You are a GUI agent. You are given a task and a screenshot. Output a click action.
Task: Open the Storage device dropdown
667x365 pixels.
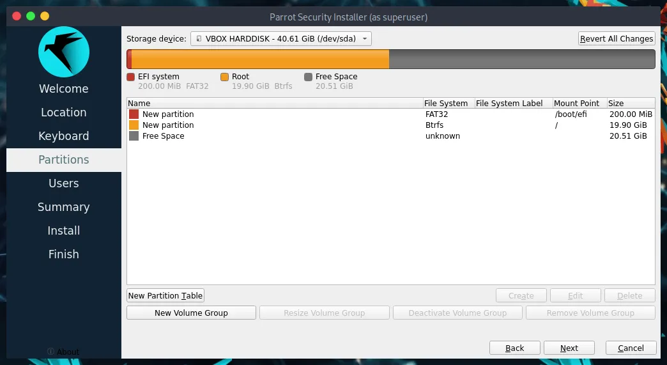280,39
